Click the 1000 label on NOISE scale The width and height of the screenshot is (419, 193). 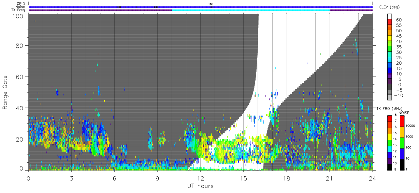click(409, 136)
